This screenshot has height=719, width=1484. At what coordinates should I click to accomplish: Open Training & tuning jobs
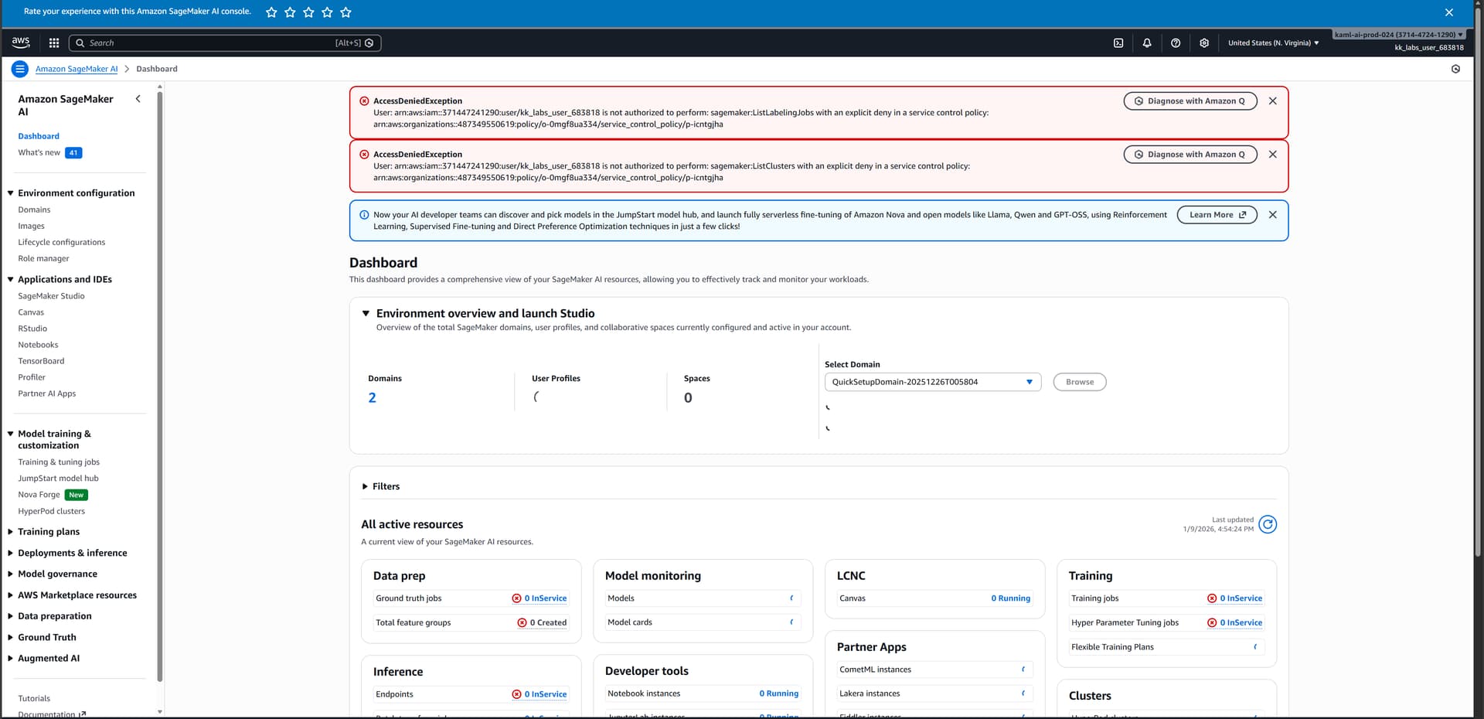click(59, 462)
